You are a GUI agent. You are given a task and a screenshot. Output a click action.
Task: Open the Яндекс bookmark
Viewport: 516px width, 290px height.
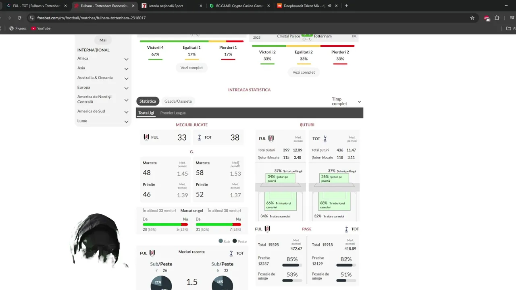(x=18, y=28)
